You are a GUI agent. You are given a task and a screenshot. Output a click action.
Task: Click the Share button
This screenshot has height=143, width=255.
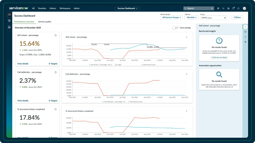[237, 17]
